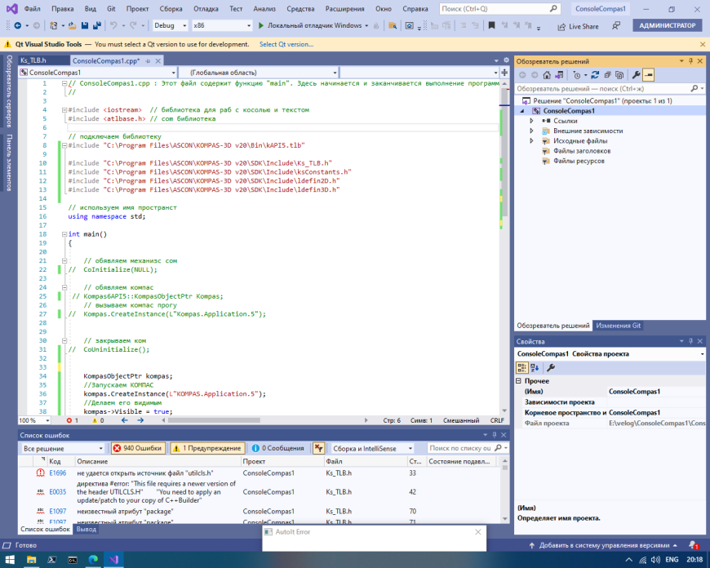Toggle the highlighted Preview Selected Items button

coord(649,75)
